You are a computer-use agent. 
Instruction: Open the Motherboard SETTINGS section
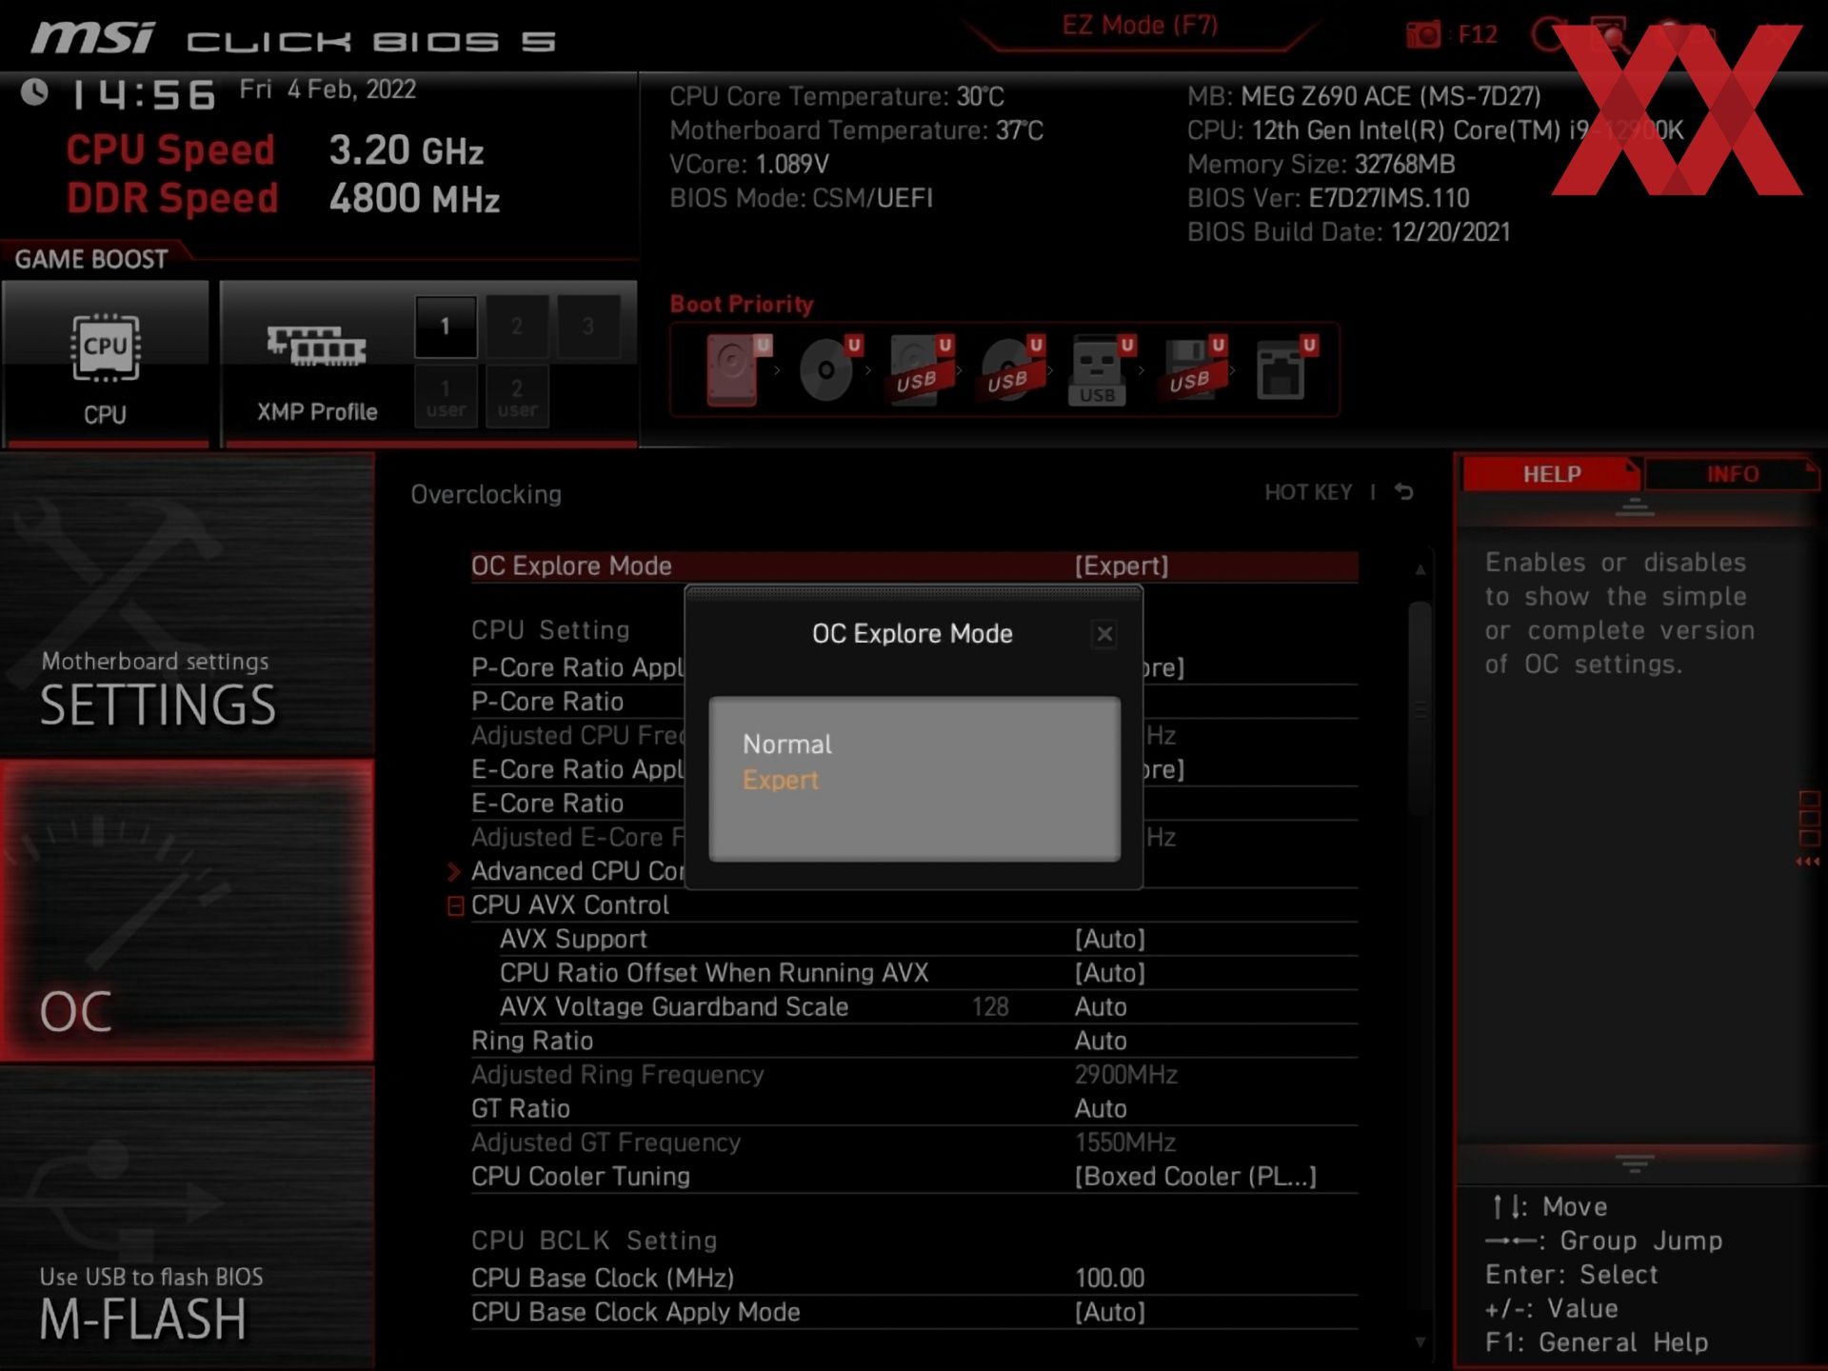(187, 606)
